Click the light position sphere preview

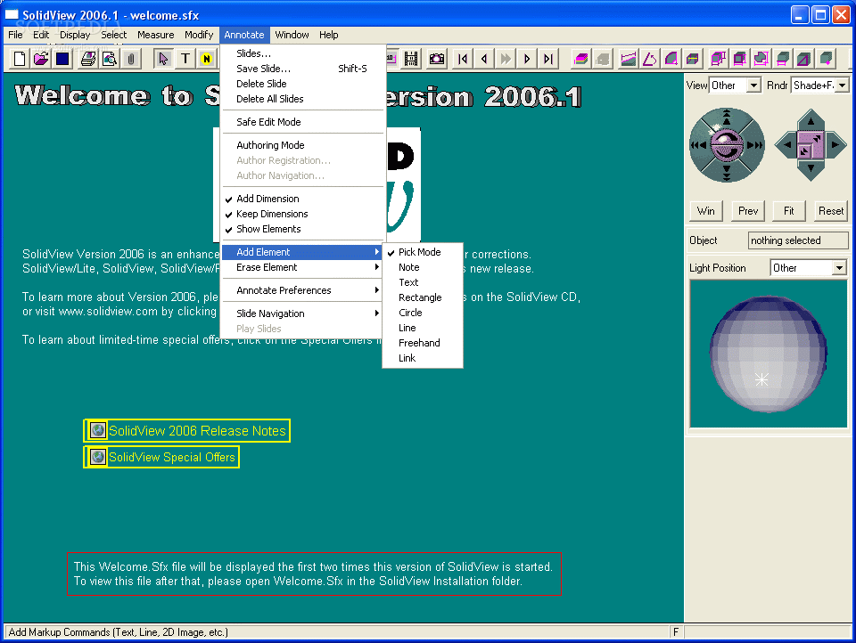click(x=768, y=354)
